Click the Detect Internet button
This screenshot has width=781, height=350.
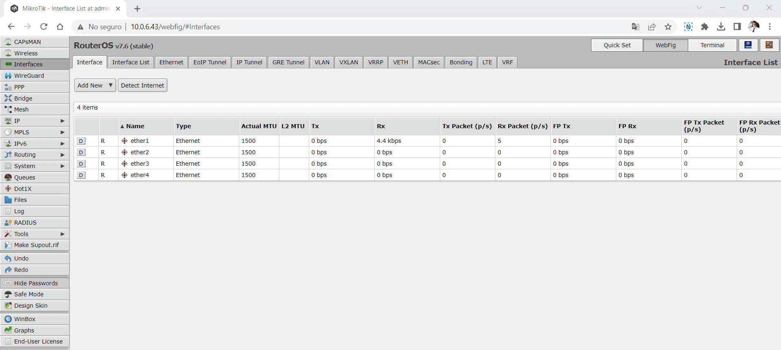142,85
